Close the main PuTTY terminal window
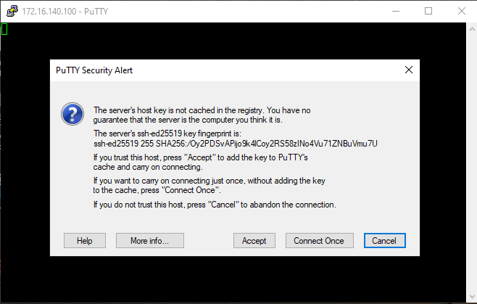 462,12
